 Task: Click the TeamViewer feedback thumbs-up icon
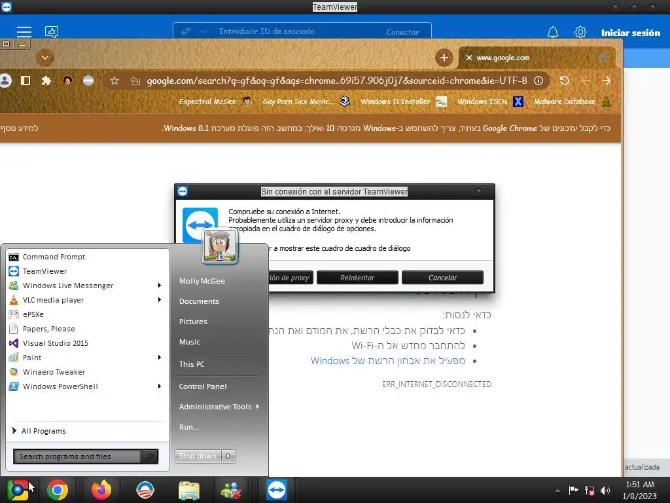[x=52, y=31]
